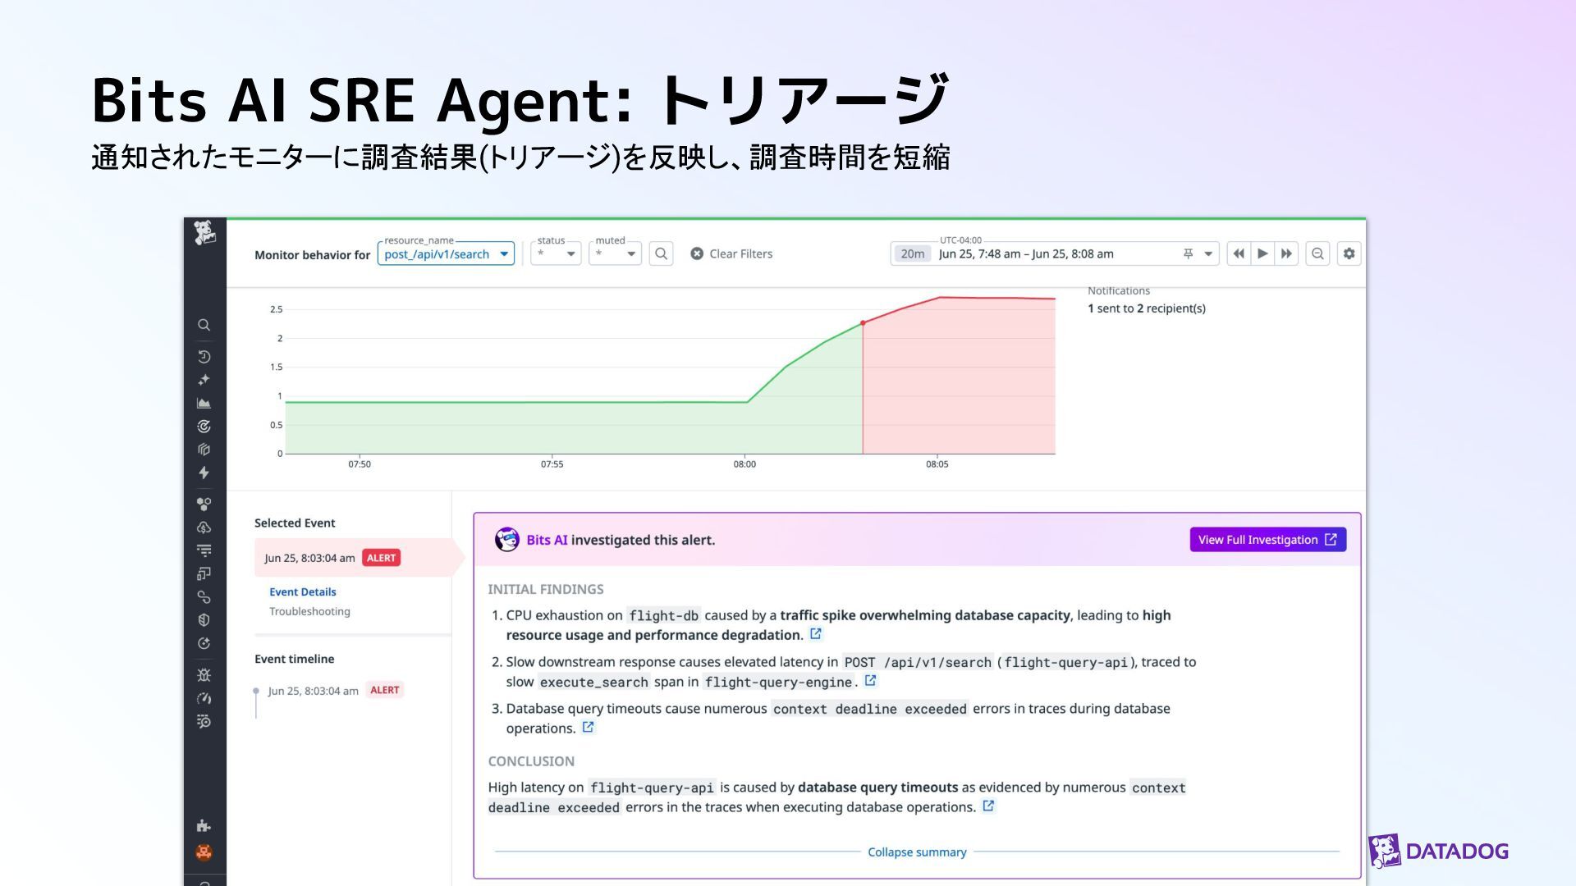
Task: Open external link for query timeouts finding
Action: 589,728
